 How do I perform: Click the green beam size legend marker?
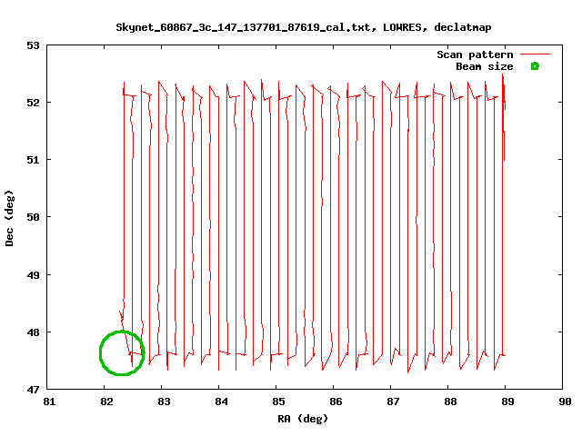point(535,66)
